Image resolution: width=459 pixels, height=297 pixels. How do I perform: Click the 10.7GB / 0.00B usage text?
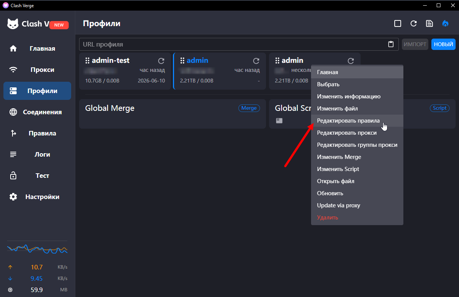pos(102,81)
